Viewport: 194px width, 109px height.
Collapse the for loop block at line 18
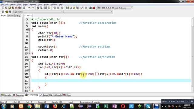(x=29, y=70)
